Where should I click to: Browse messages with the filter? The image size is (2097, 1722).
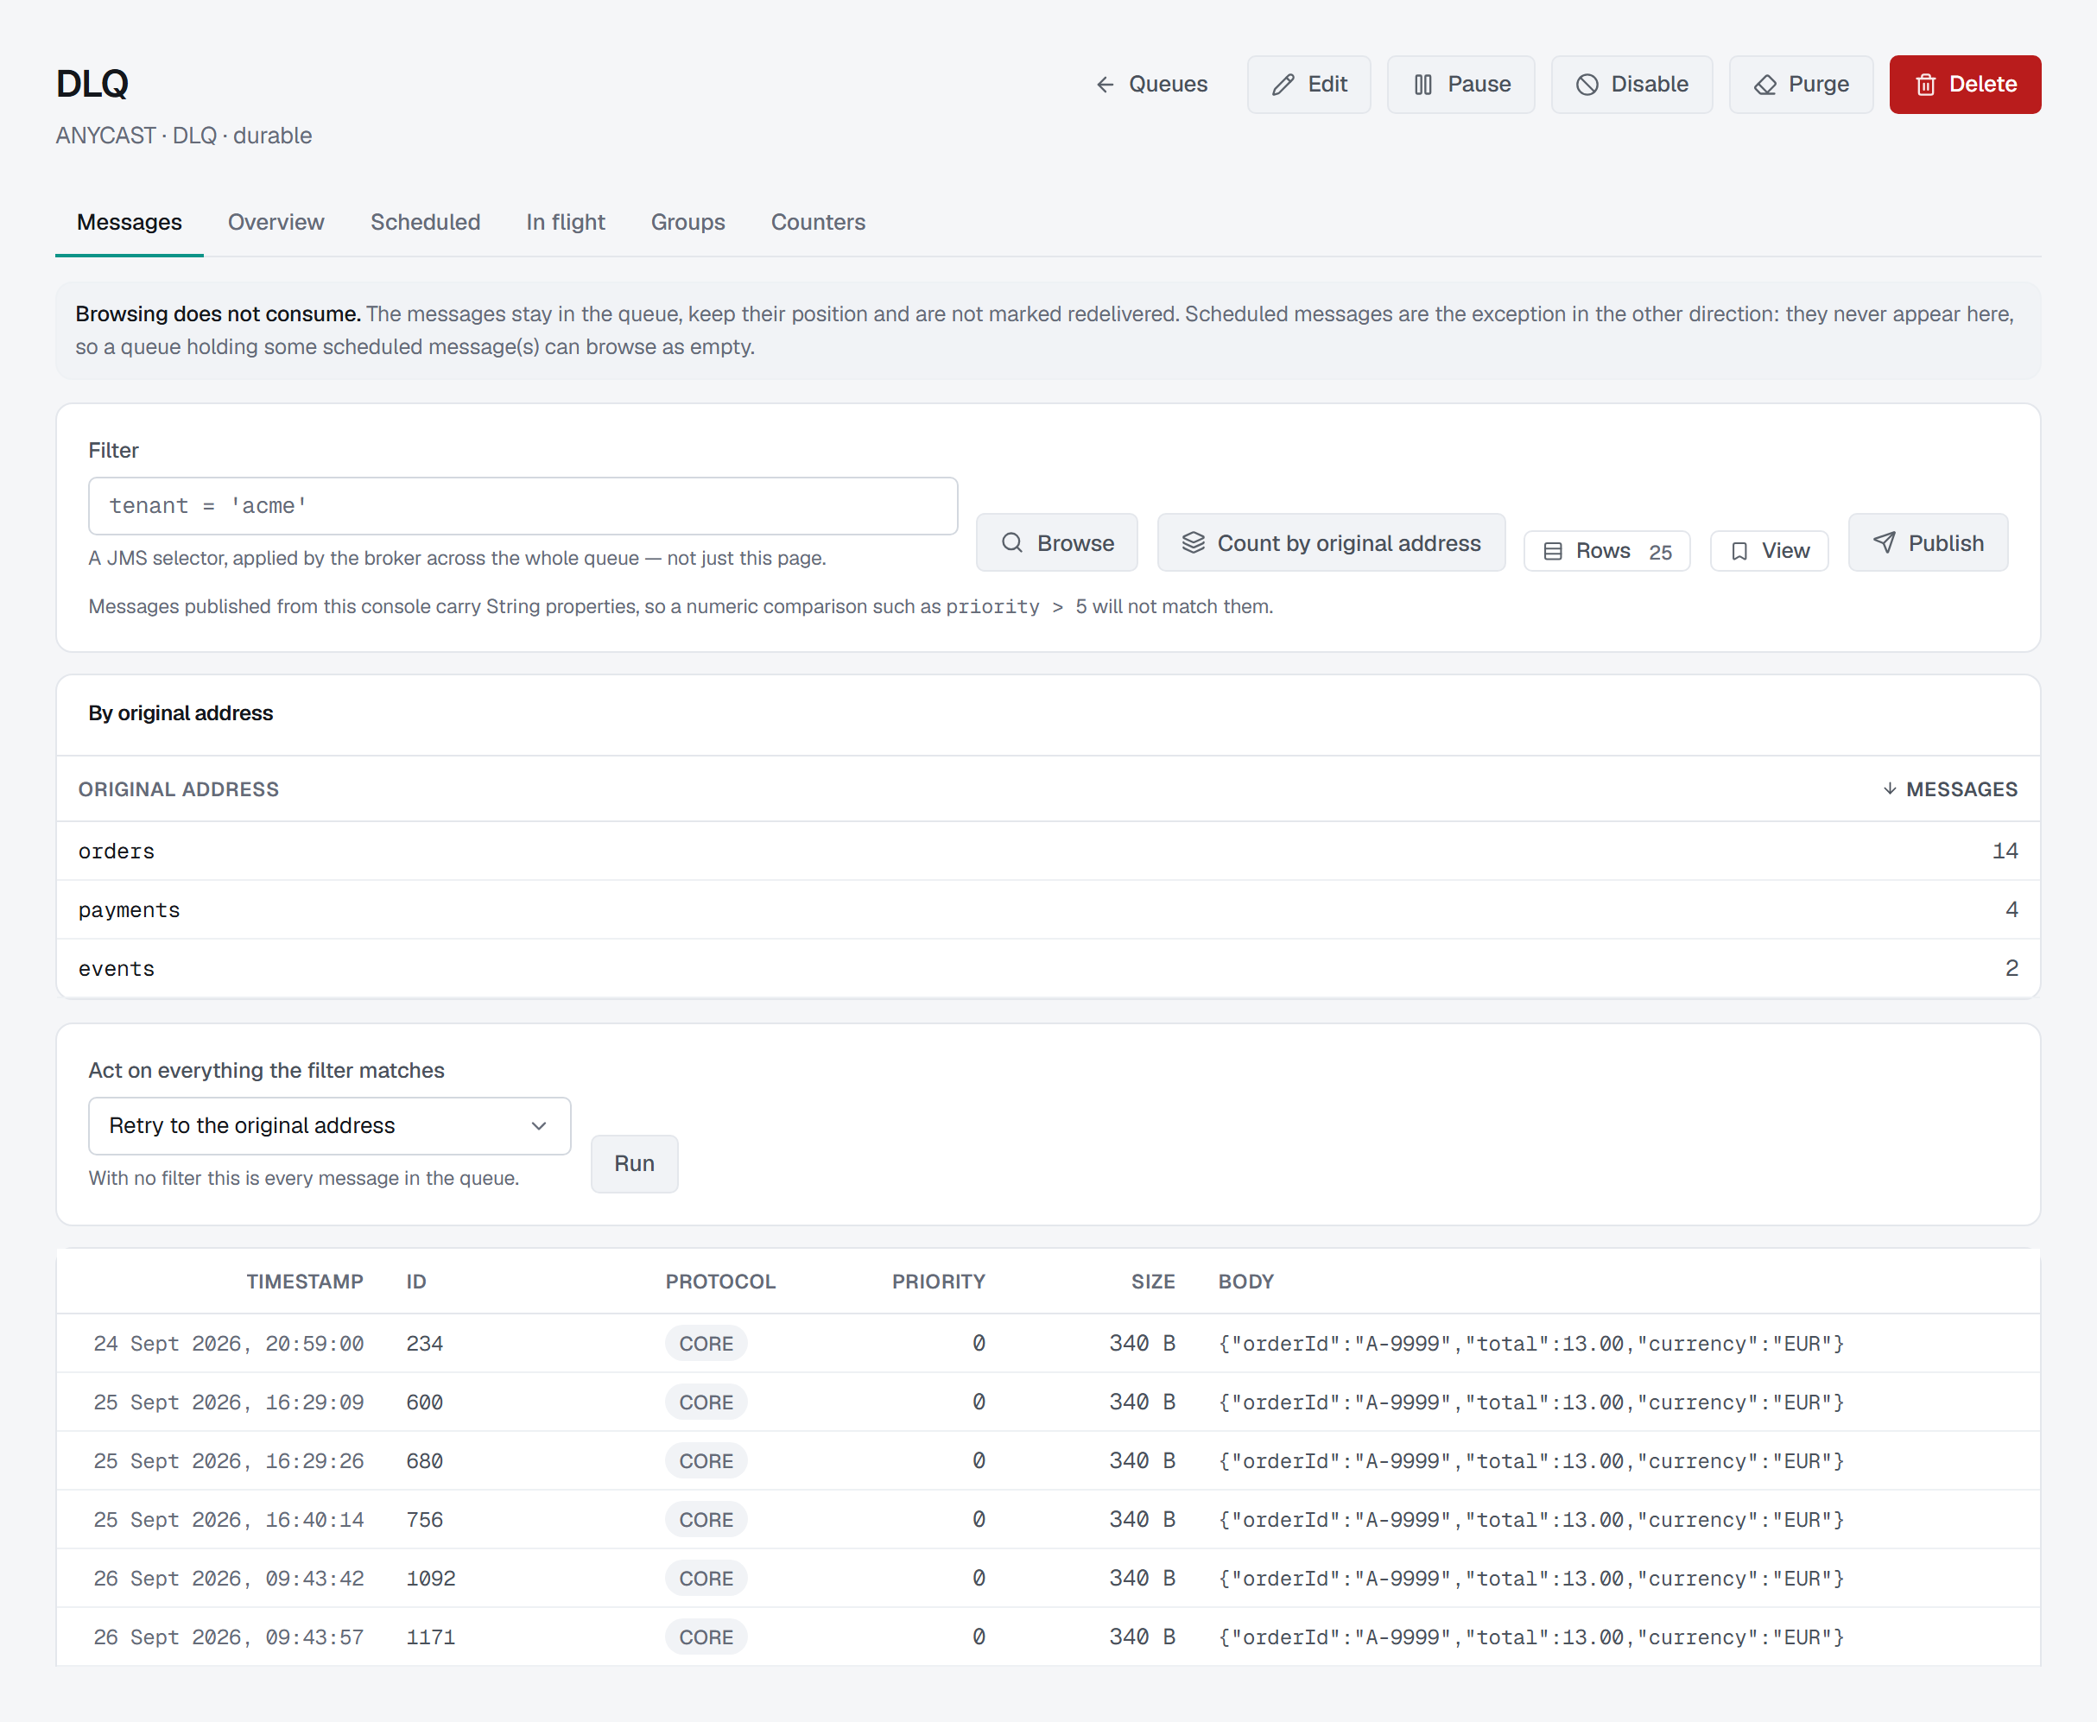click(x=1056, y=542)
